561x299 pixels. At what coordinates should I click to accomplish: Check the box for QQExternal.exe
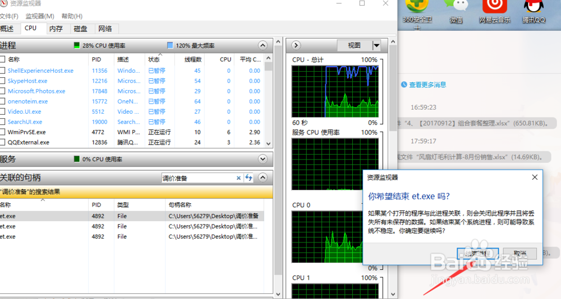point(2,142)
